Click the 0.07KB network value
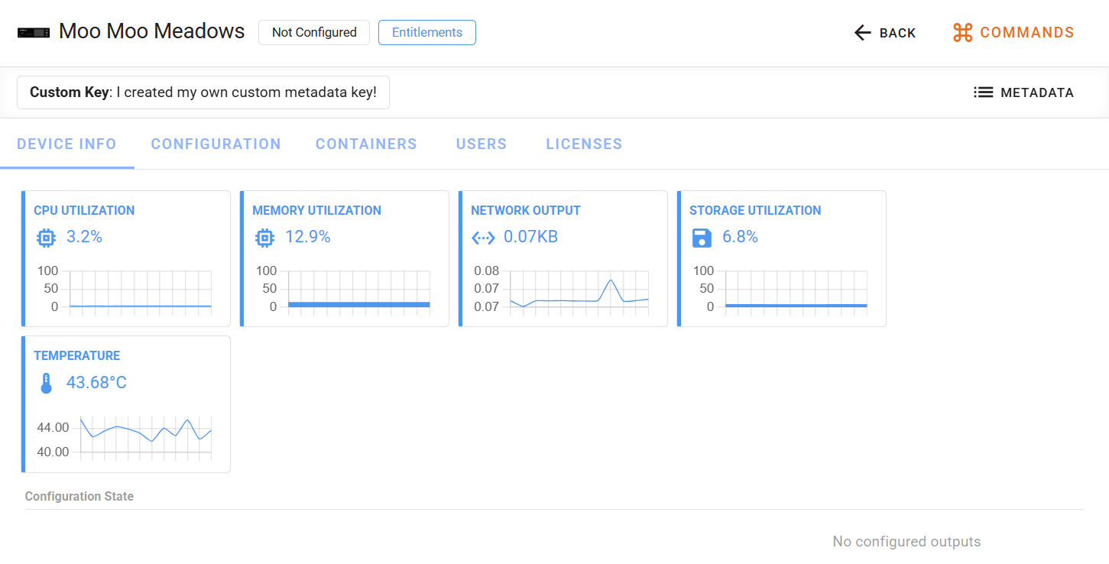Viewport: 1109px width, 564px height. pyautogui.click(x=530, y=237)
